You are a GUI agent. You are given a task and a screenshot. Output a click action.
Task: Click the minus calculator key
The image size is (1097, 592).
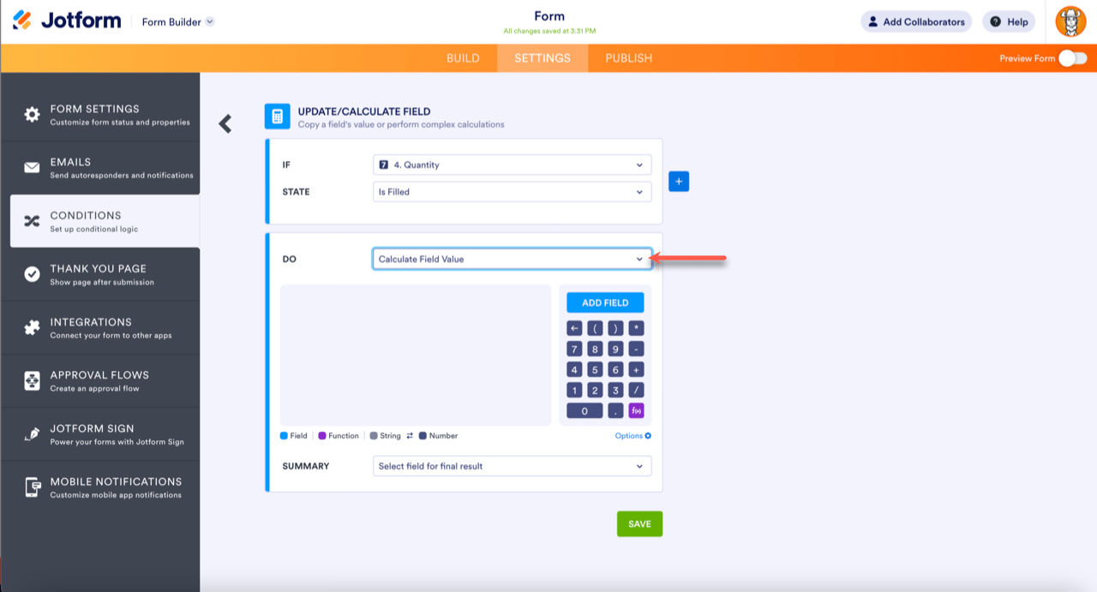(x=636, y=350)
